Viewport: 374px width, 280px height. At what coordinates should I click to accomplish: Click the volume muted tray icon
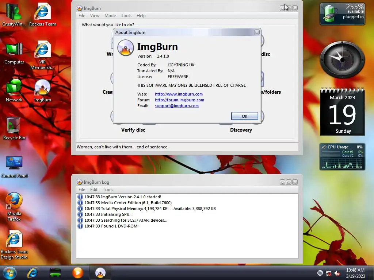[337, 273]
